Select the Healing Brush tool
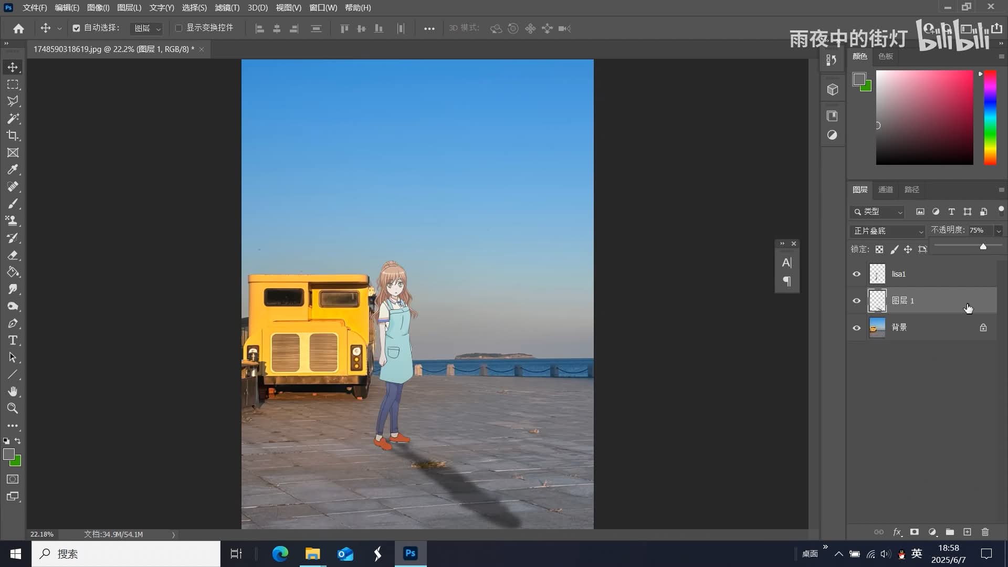The image size is (1008, 567). (x=13, y=187)
